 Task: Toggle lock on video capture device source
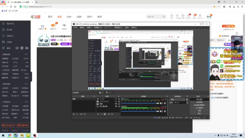119,102
